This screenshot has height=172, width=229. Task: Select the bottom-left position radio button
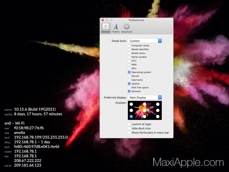[131, 117]
